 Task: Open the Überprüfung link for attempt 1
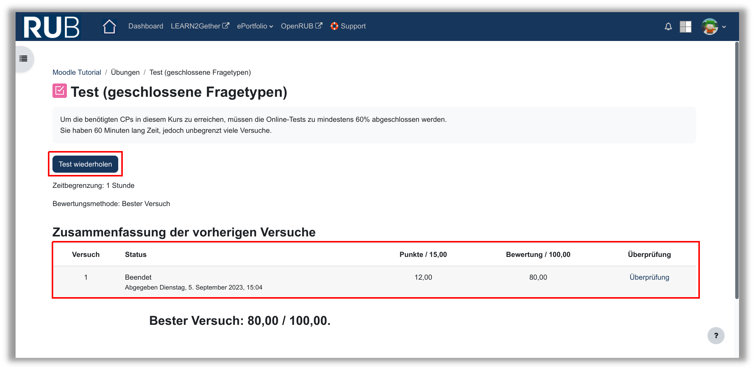pos(649,277)
